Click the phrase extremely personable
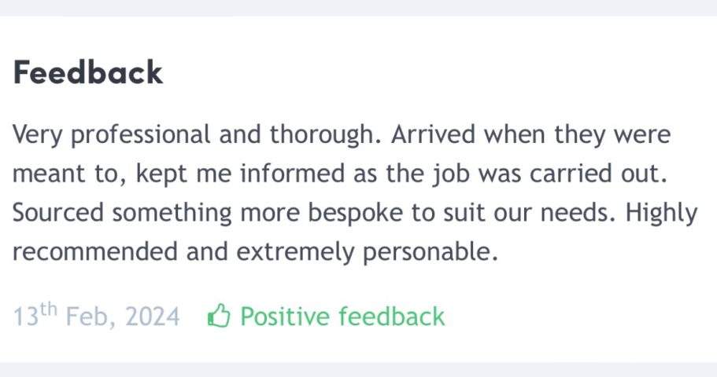This screenshot has width=717, height=377. [x=367, y=252]
